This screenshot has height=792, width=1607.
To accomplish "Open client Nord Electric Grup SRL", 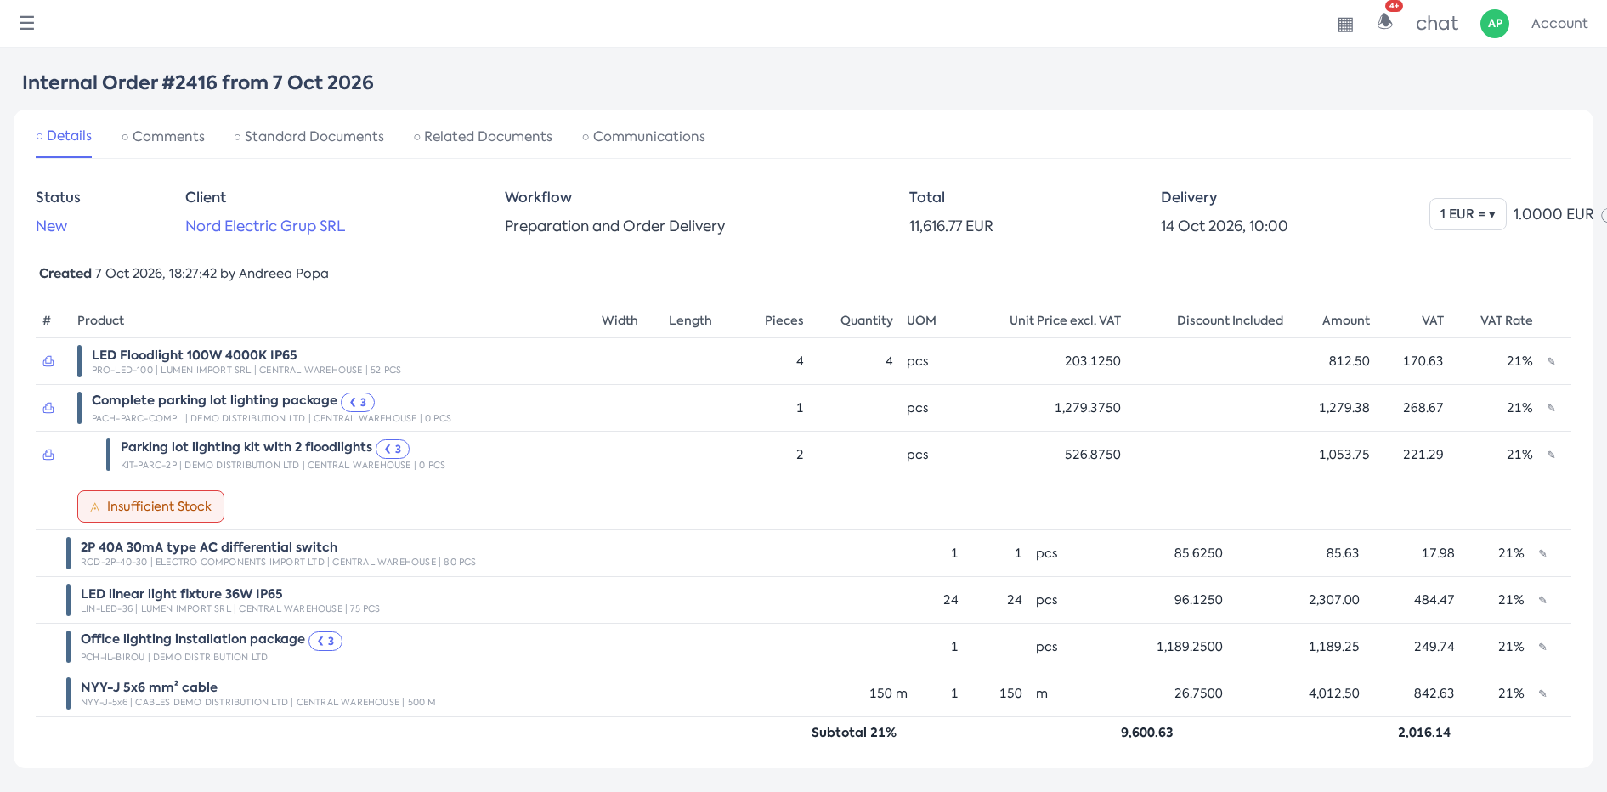I will 265,226.
